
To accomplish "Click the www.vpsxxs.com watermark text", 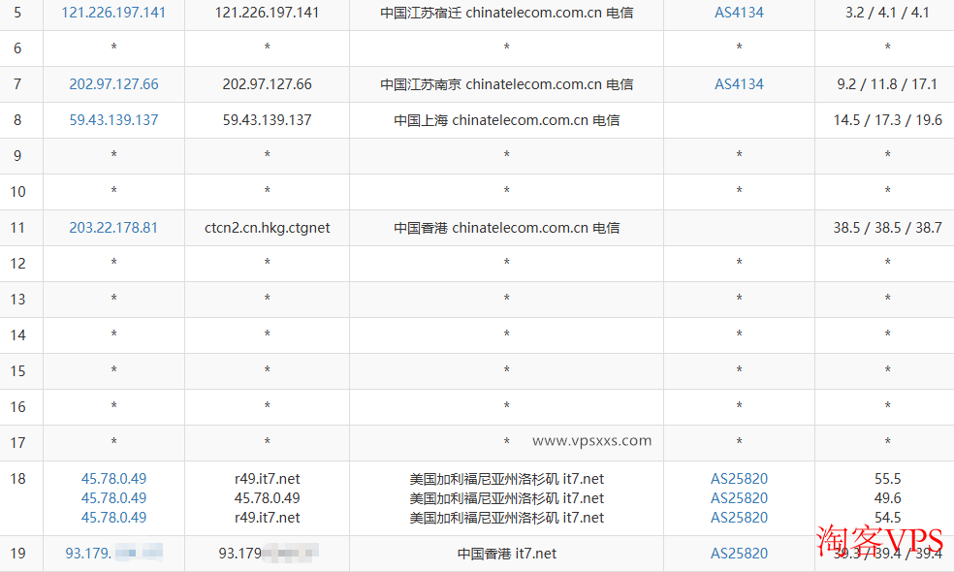I will click(x=591, y=441).
